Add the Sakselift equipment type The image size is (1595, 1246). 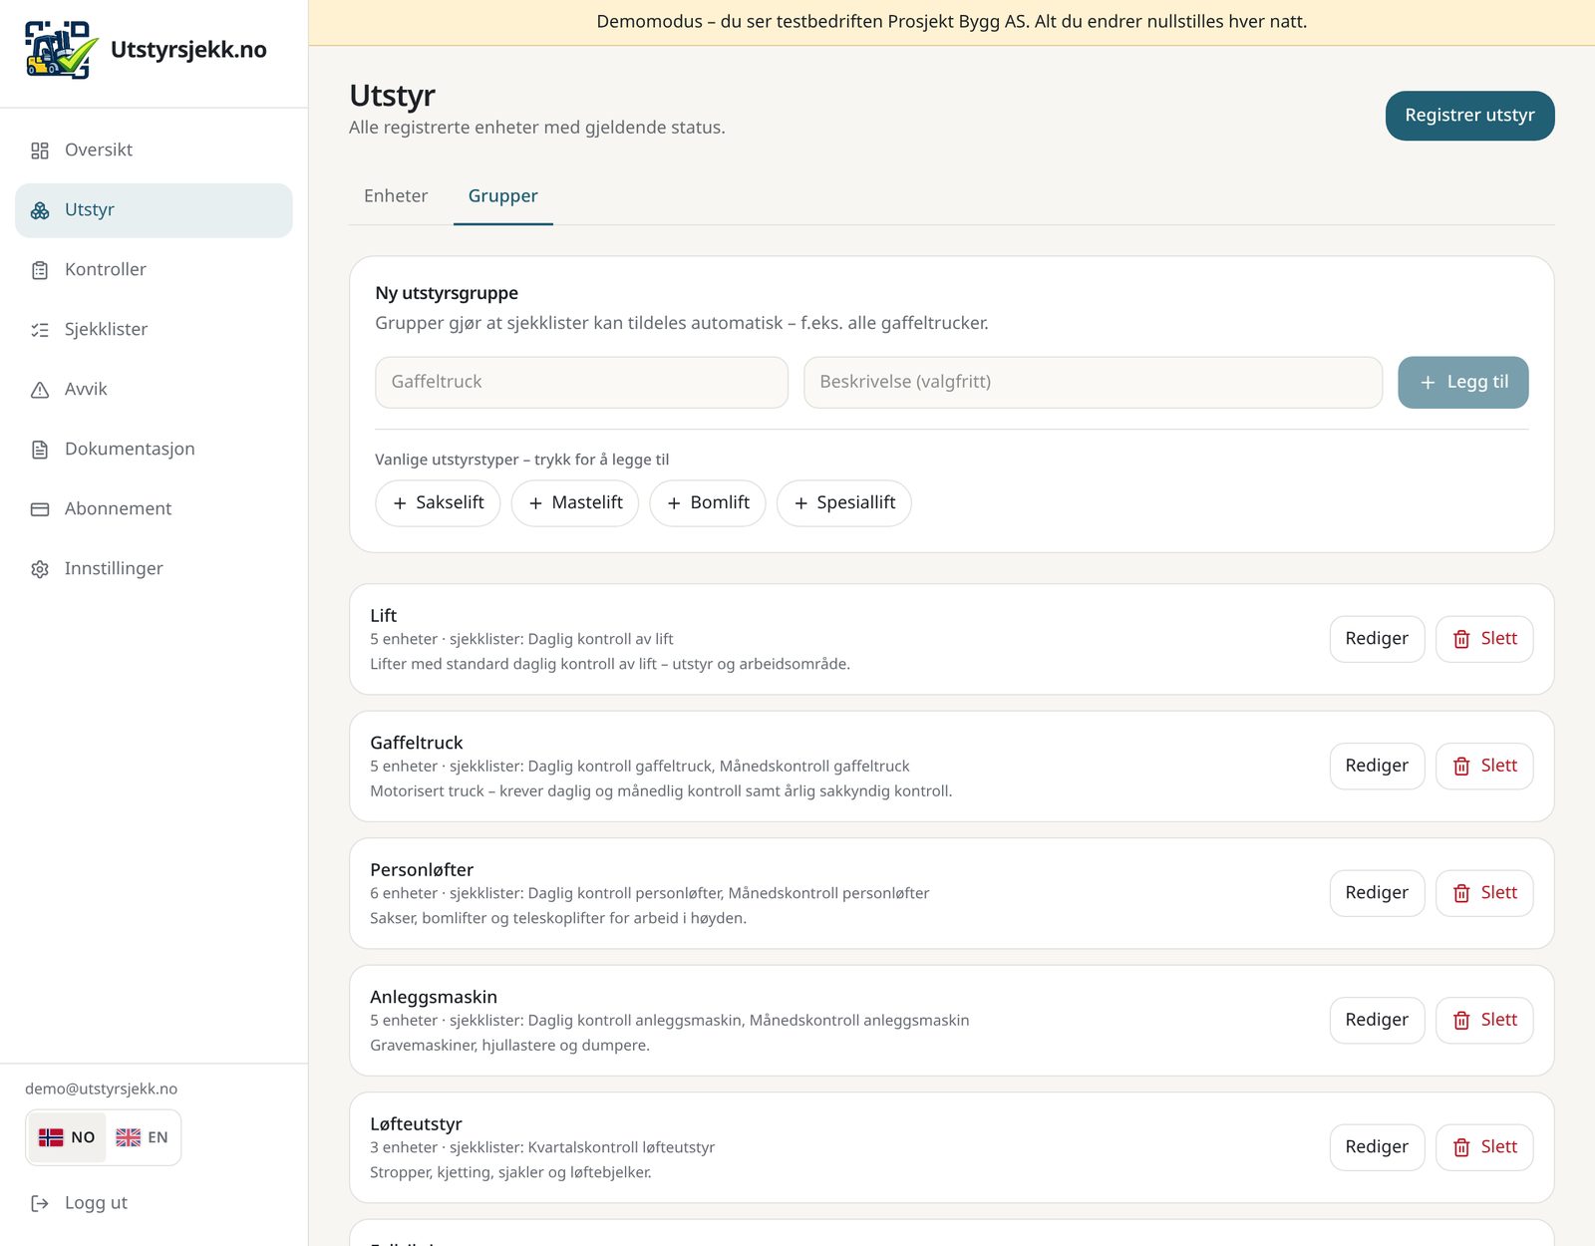pos(438,503)
